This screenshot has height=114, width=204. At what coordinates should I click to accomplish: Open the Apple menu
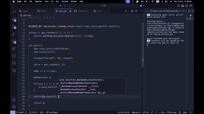(x=13, y=2)
